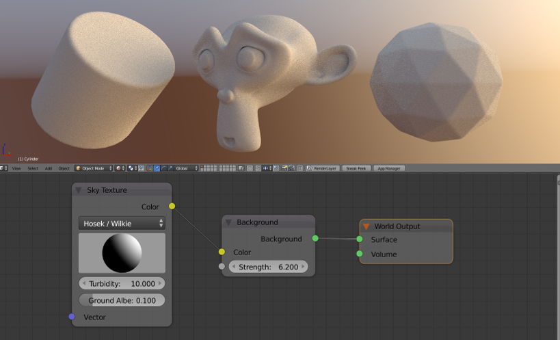The width and height of the screenshot is (560, 340).
Task: Pause the viewport preview render
Action: [300, 168]
